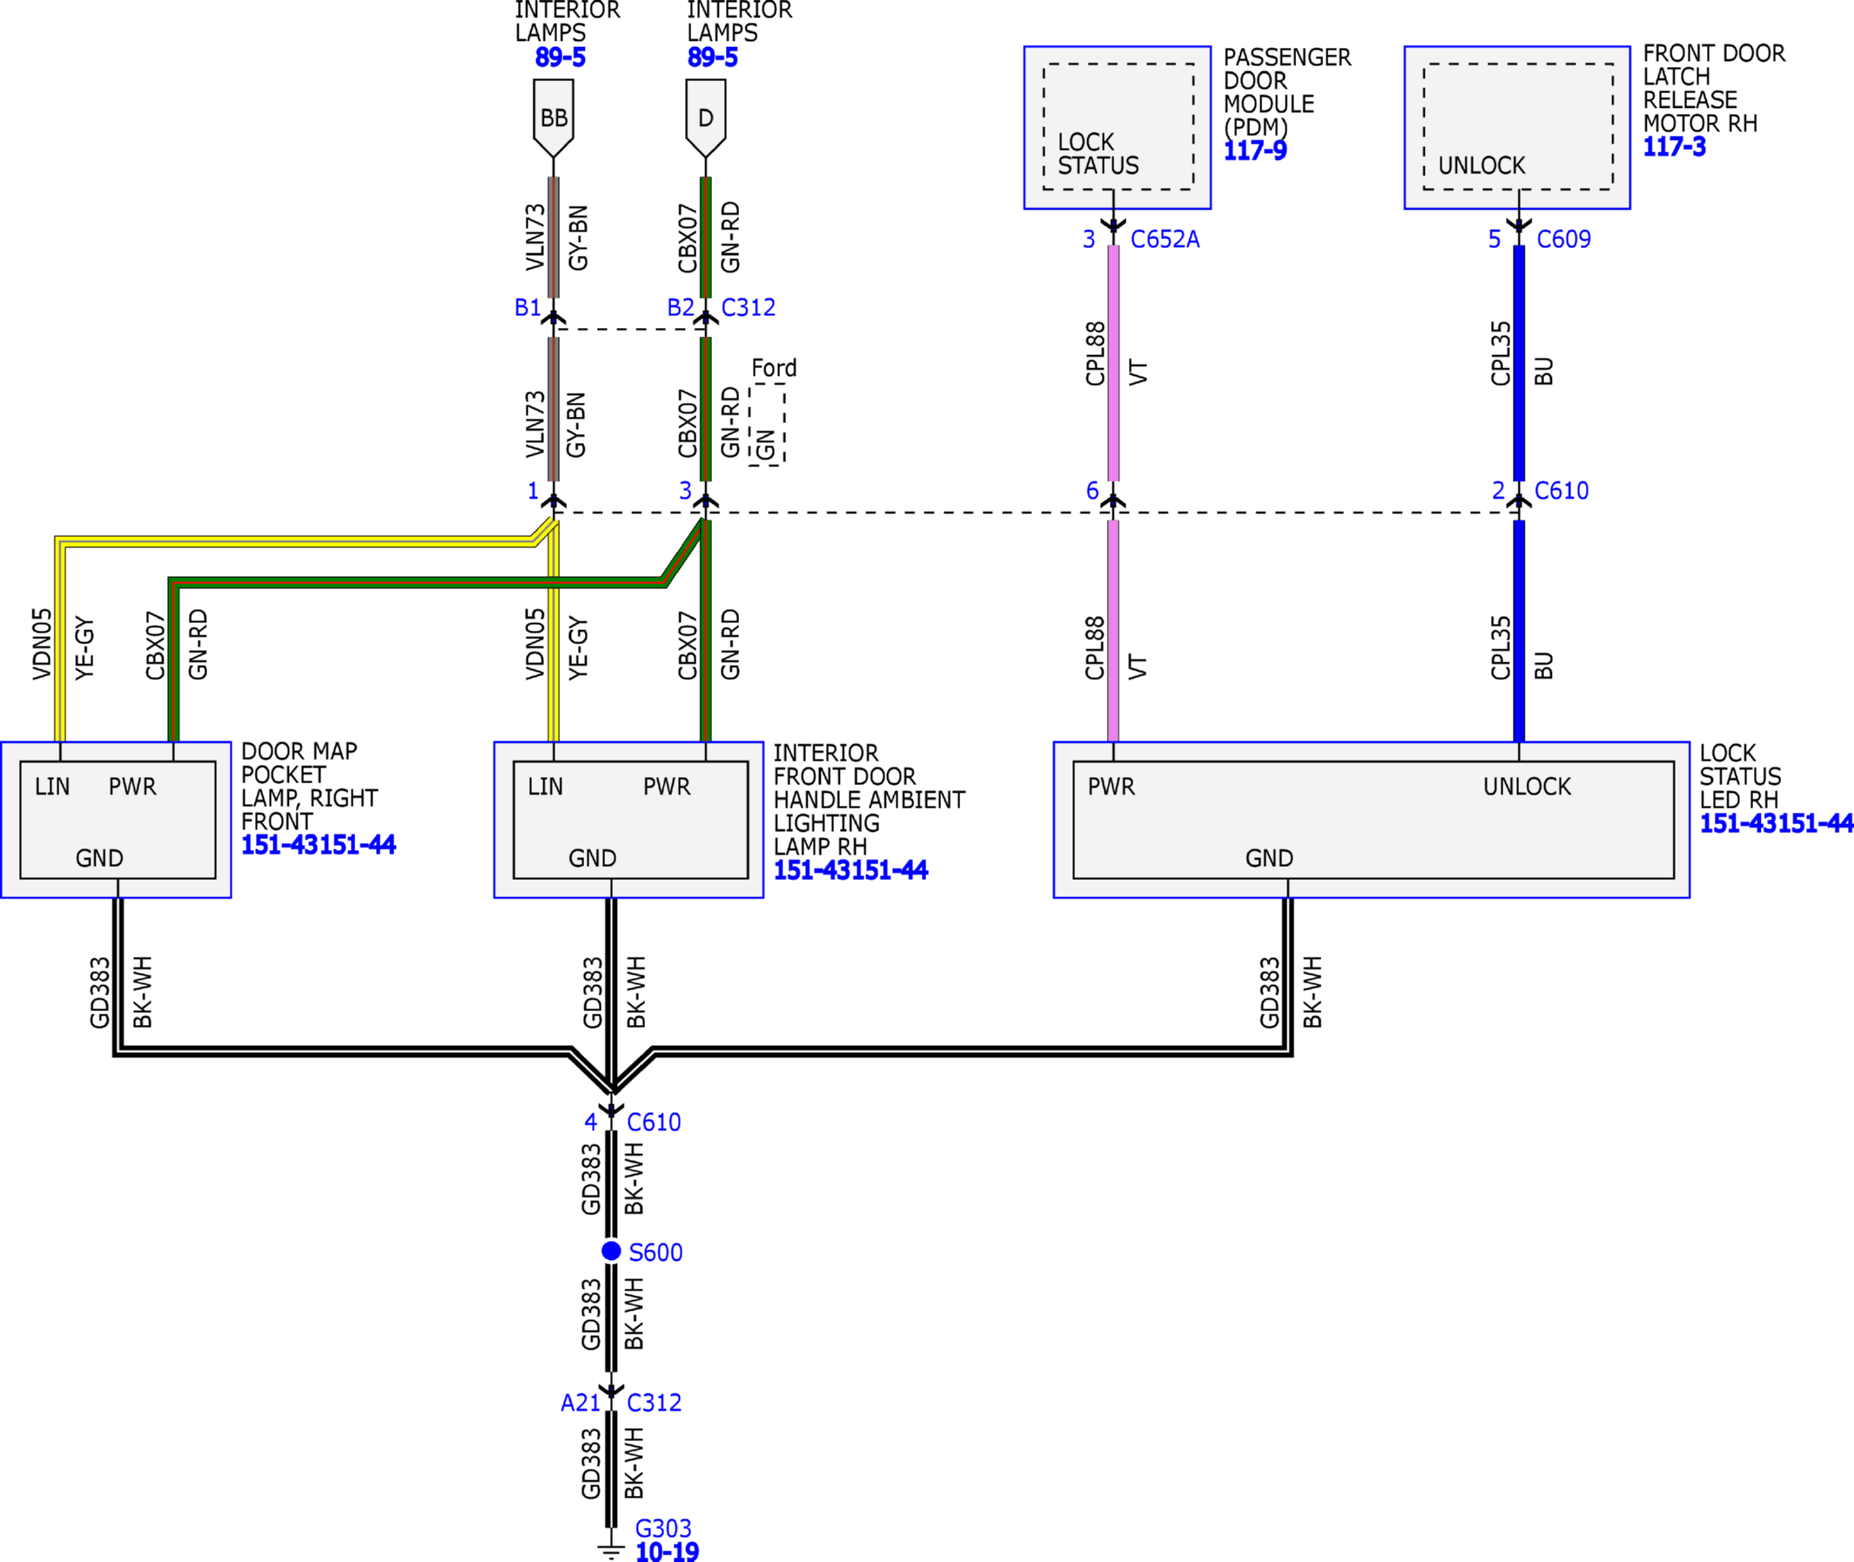Select the Door Map Pocket Lamp component box
This screenshot has width=1854, height=1562.
pos(116,820)
